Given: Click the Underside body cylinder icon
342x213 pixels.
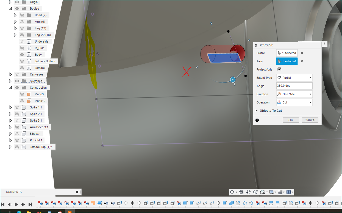Looking at the screenshot, I should [29, 41].
